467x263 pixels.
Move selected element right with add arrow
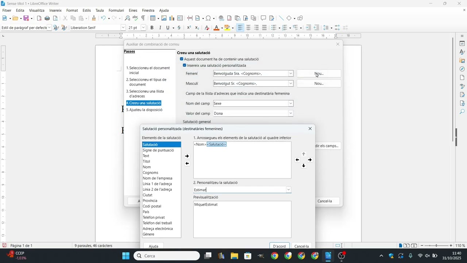point(187,156)
